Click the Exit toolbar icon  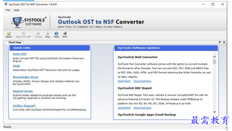[65, 35]
